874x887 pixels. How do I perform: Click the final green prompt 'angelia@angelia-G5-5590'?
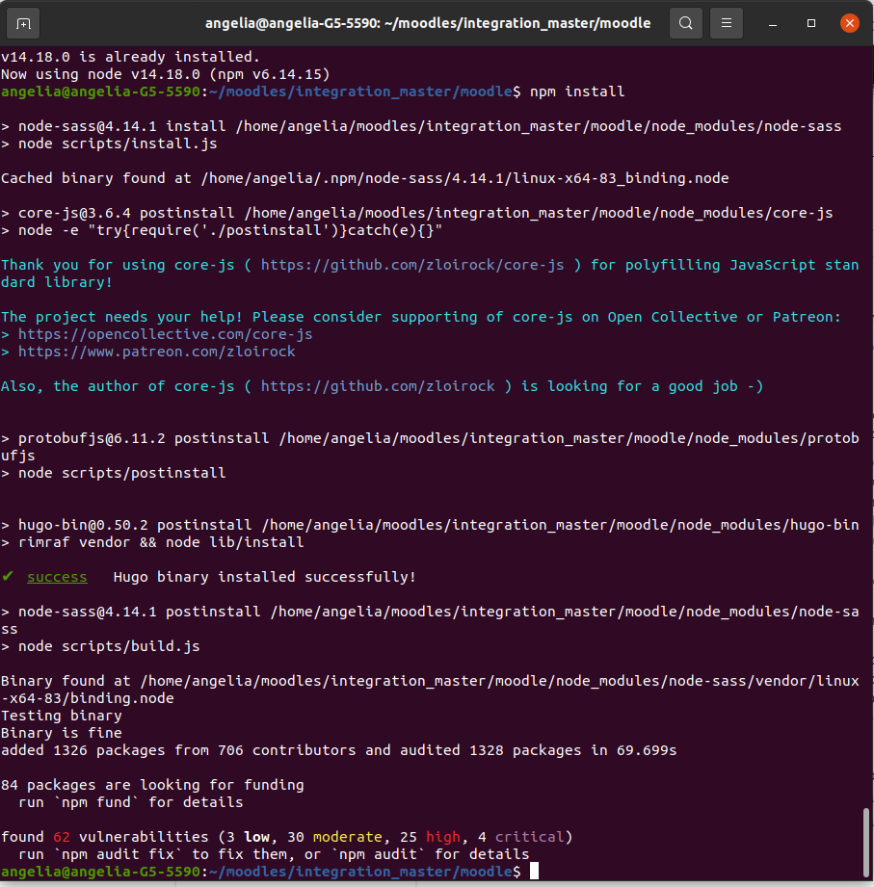101,872
